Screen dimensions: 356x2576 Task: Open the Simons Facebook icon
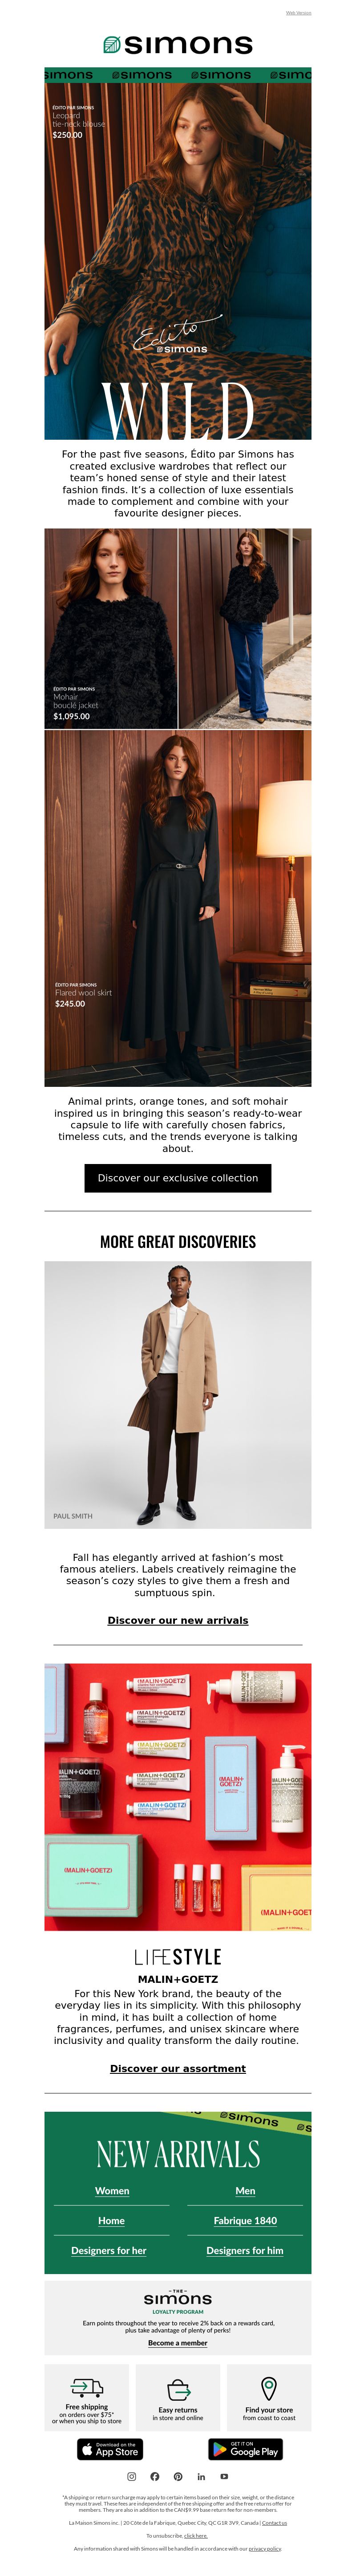154,2476
